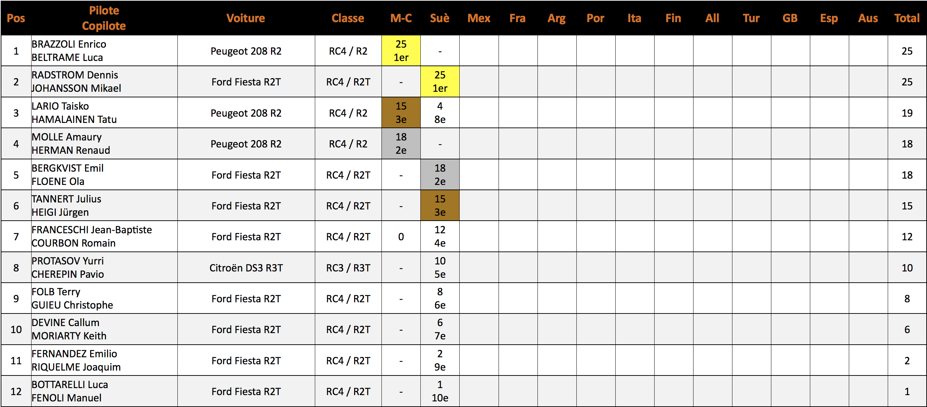
Task: Select the silver Suè second-place cell for Bergkvist
Action: pos(440,175)
